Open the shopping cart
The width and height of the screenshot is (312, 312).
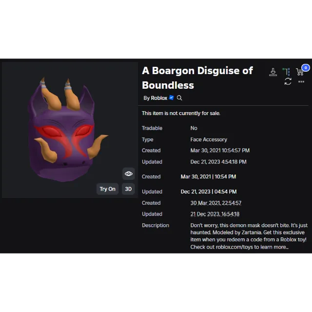pos(300,72)
